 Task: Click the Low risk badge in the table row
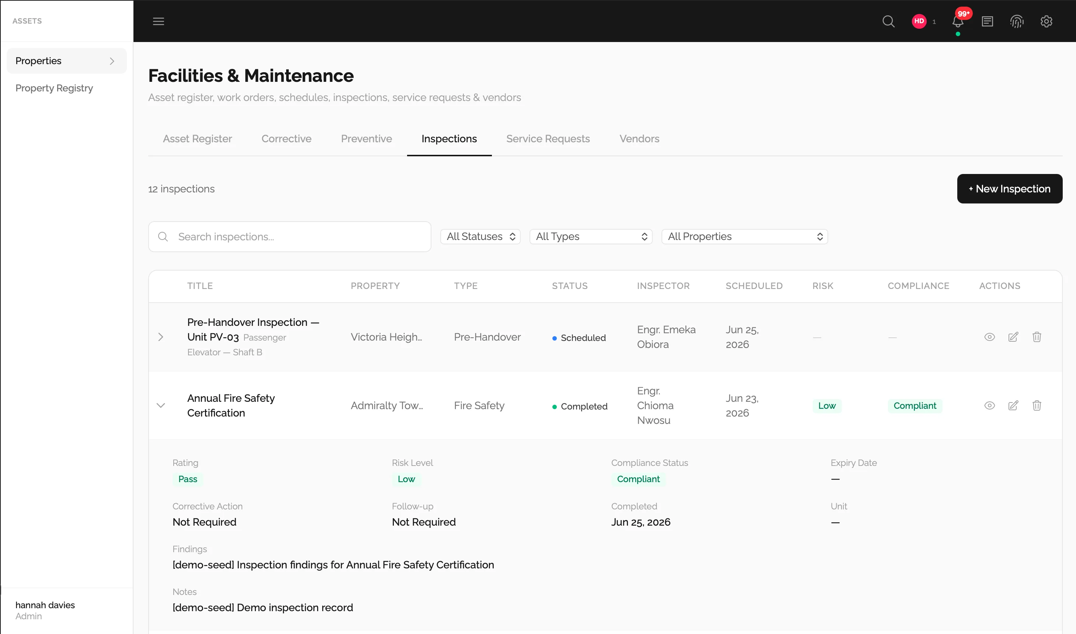(827, 405)
